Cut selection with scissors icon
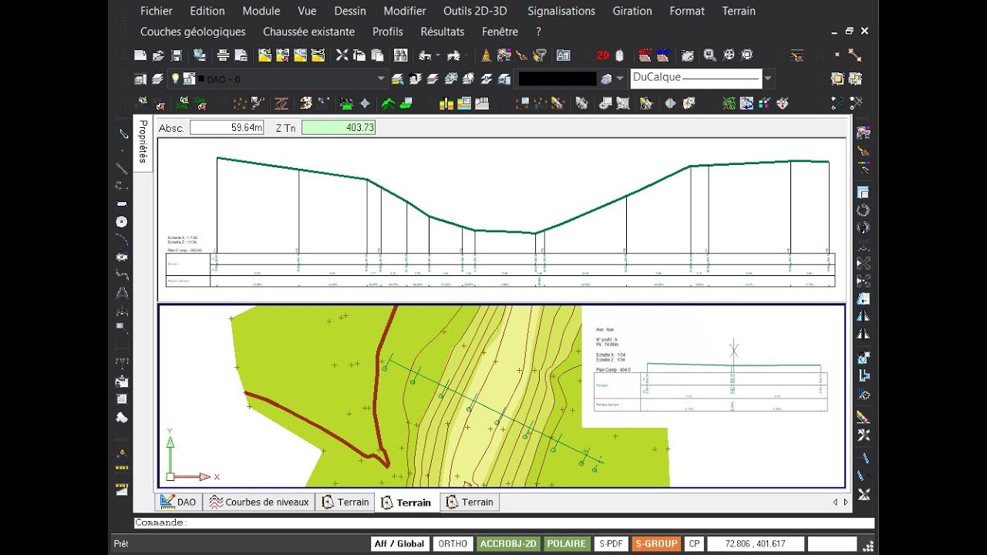Viewport: 987px width, 555px height. (342, 55)
